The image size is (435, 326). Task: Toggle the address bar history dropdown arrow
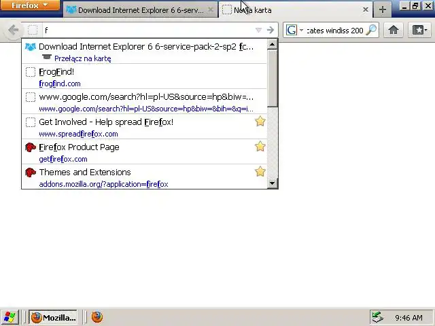click(x=258, y=30)
